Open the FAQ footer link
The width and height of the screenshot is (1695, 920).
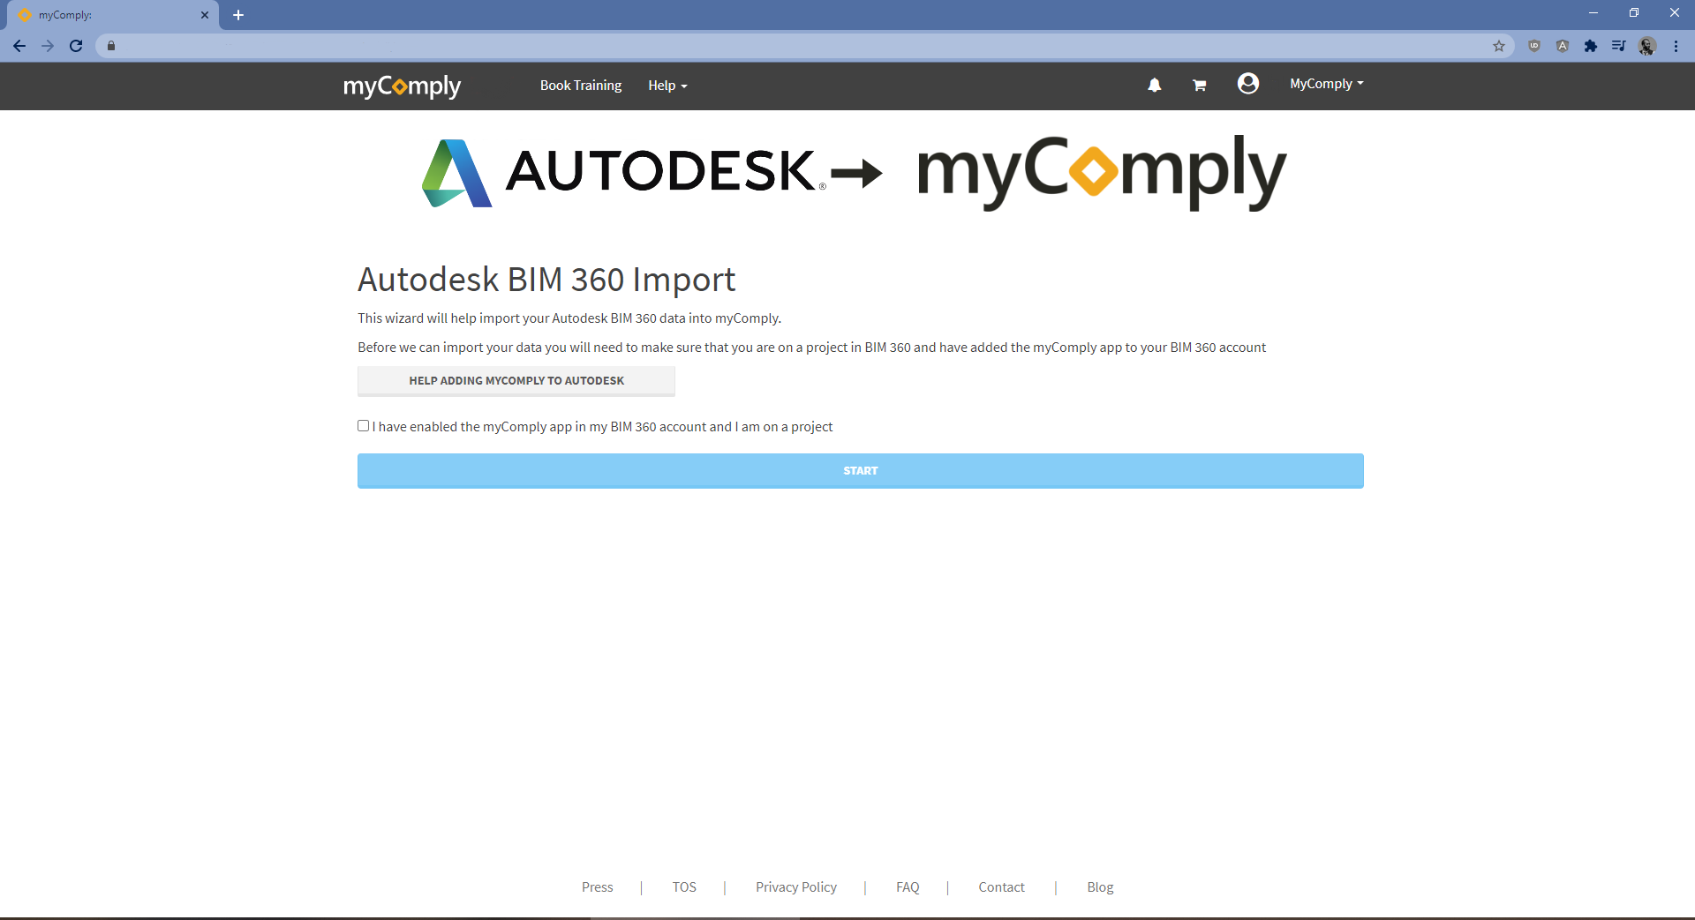(x=908, y=887)
